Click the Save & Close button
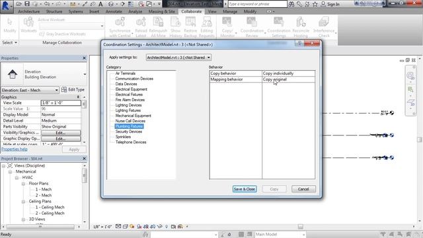Image resolution: width=423 pixels, height=238 pixels. tap(245, 189)
